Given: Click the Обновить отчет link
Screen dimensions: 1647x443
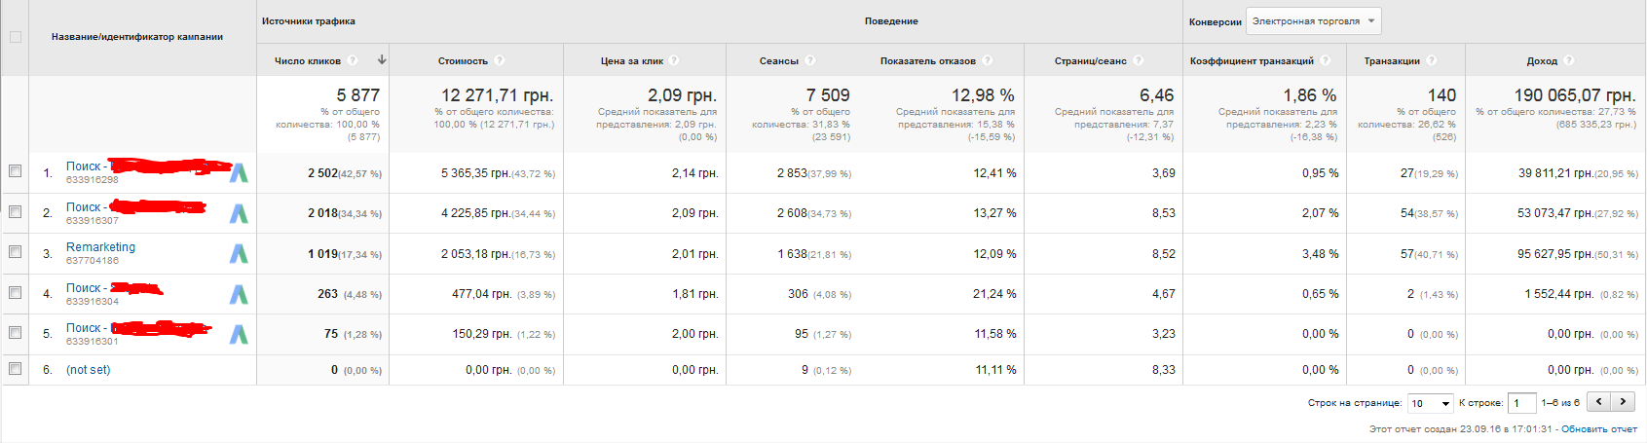Looking at the screenshot, I should (x=1598, y=428).
